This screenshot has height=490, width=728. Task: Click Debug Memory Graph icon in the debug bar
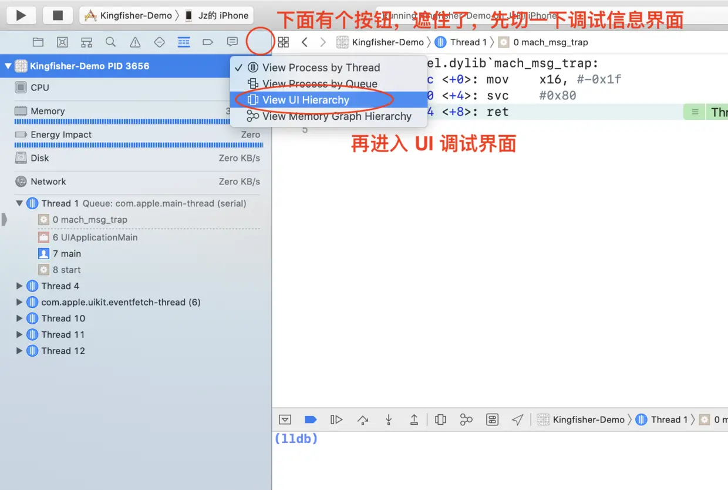click(466, 419)
